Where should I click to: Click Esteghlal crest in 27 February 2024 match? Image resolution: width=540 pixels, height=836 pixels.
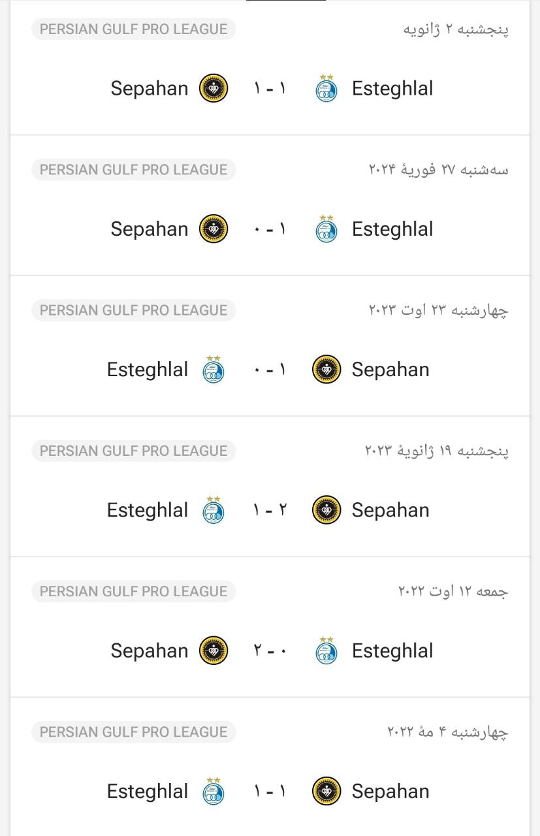tap(326, 229)
